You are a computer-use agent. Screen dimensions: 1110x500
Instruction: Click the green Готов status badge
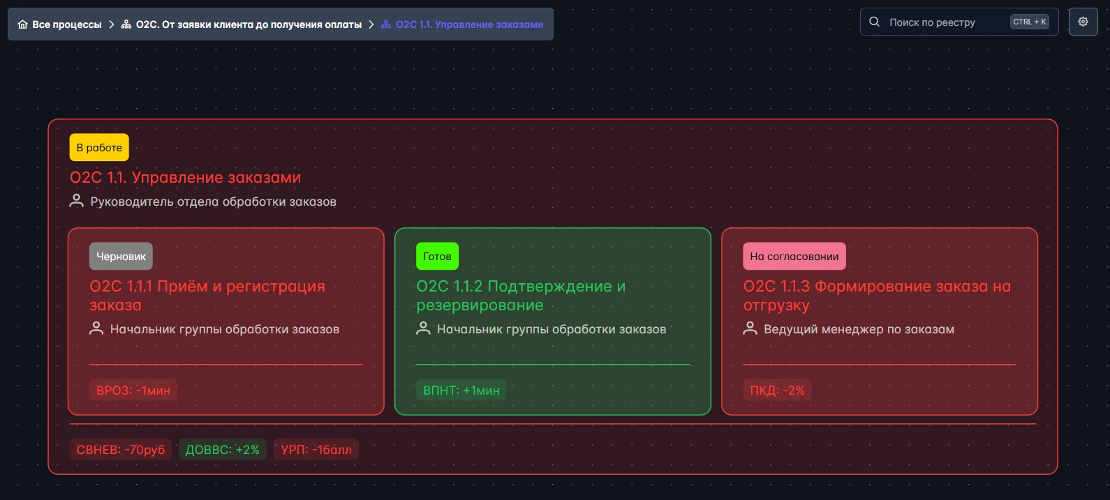(437, 256)
